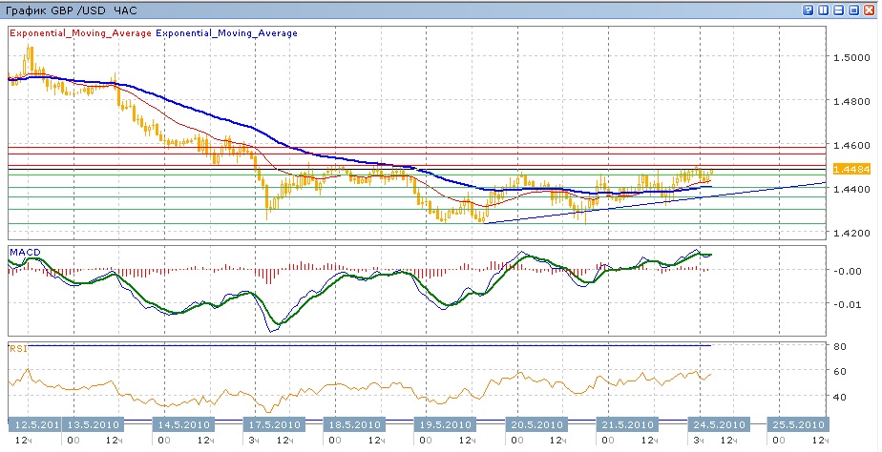Select the 14.5.2010 date marker
882x452 pixels.
(x=181, y=424)
